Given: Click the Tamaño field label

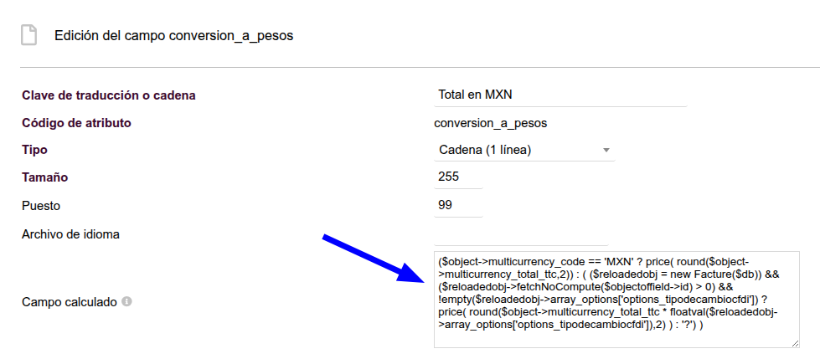Looking at the screenshot, I should (45, 177).
